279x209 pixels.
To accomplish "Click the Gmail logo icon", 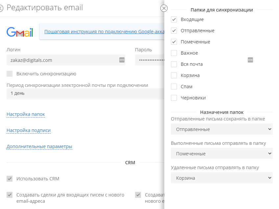I will tap(20, 32).
